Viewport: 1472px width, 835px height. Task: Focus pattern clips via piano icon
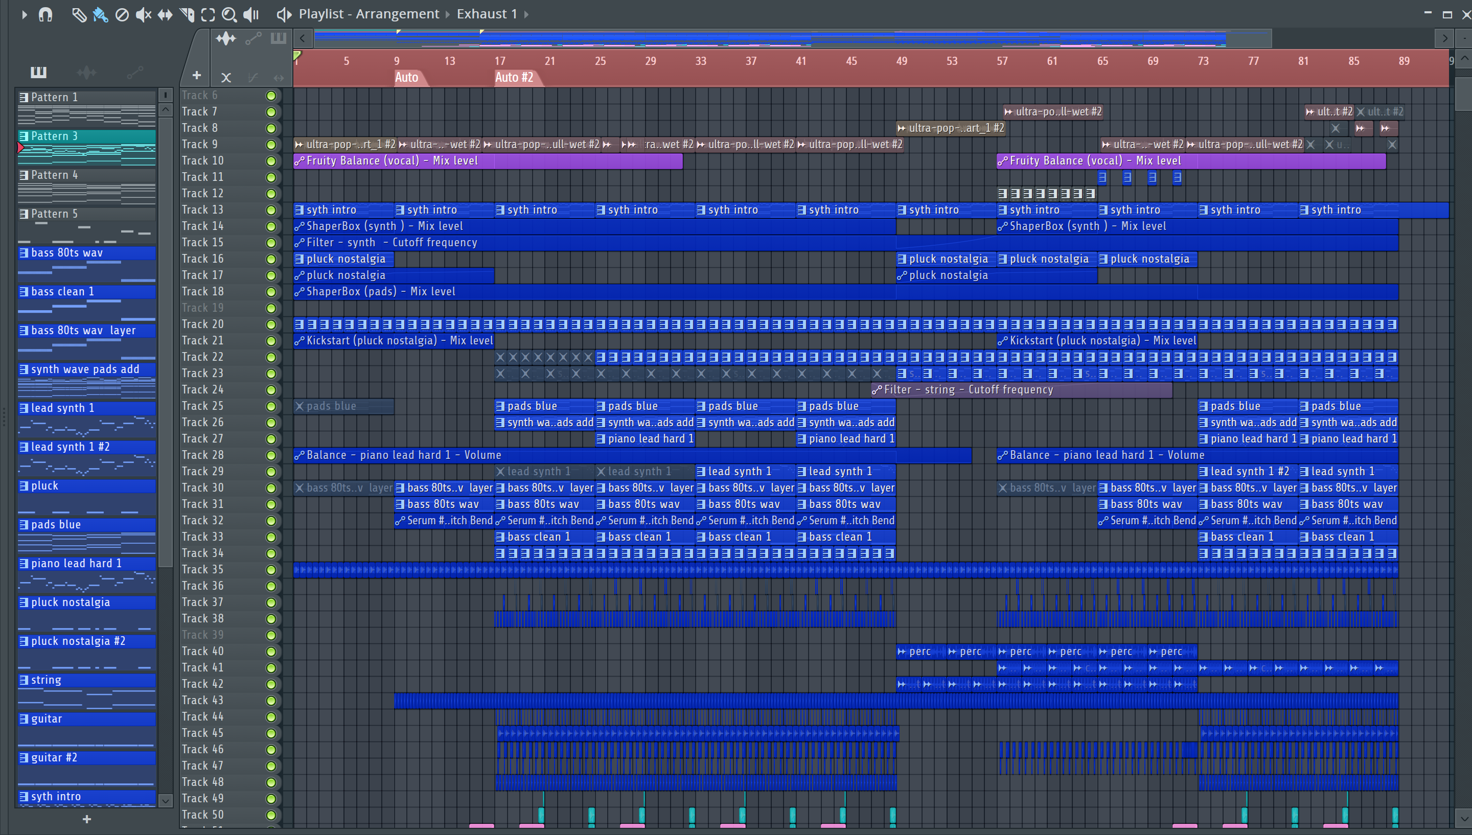click(x=279, y=38)
